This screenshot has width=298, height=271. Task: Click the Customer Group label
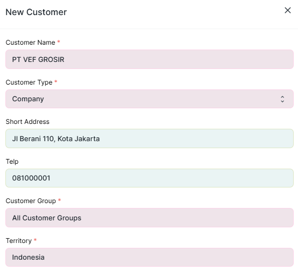coord(31,201)
